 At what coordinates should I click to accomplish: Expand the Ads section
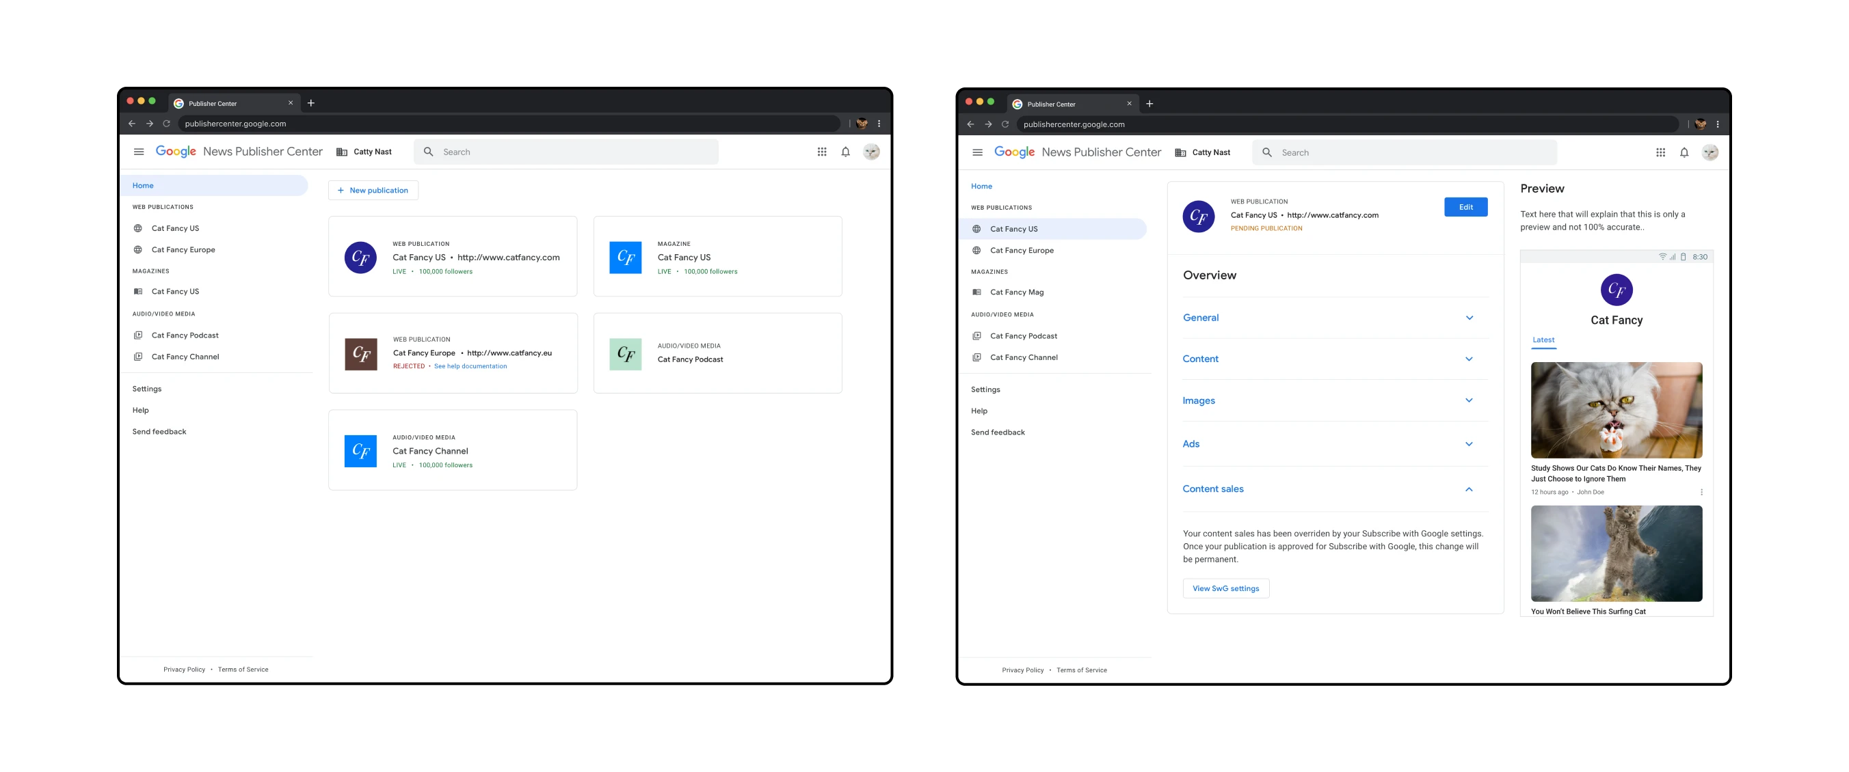click(1469, 445)
